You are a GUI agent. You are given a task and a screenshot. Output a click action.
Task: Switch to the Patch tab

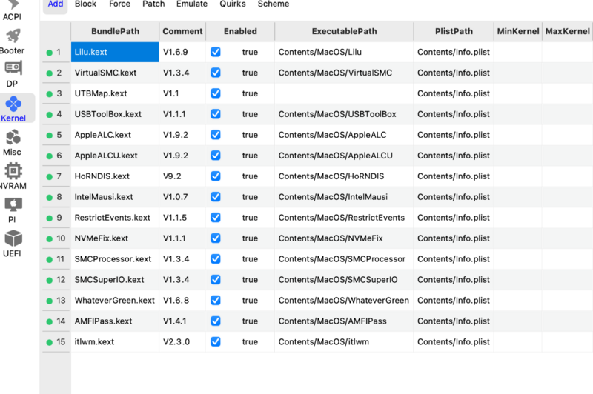153,4
